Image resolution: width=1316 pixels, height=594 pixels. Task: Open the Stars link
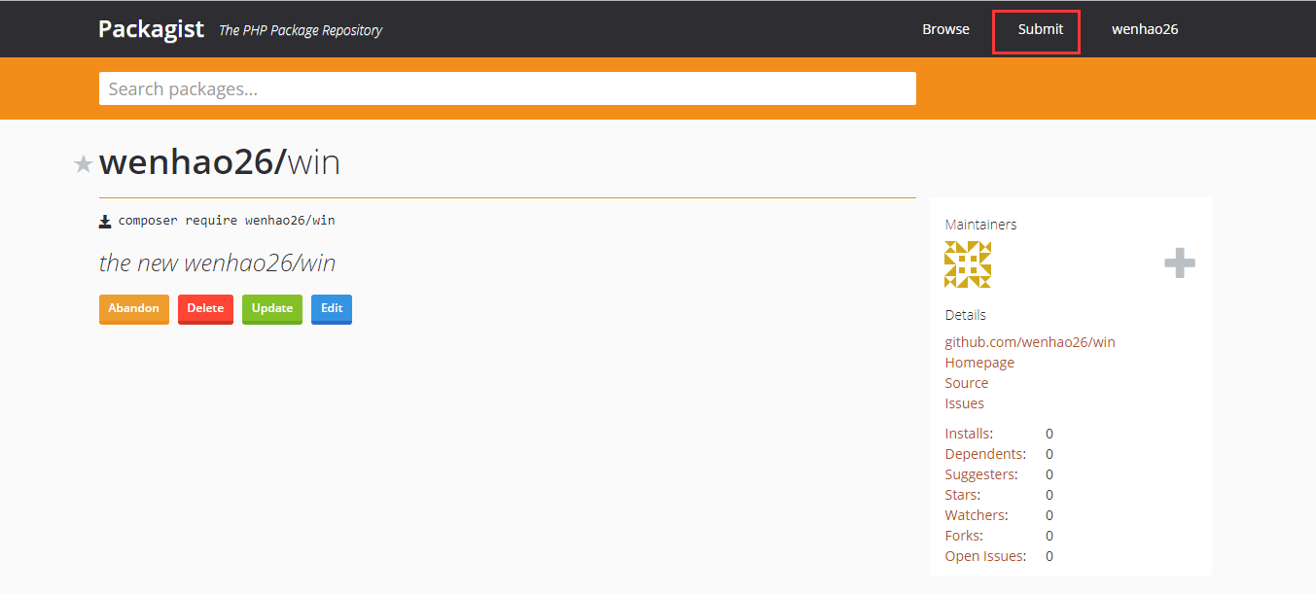962,495
